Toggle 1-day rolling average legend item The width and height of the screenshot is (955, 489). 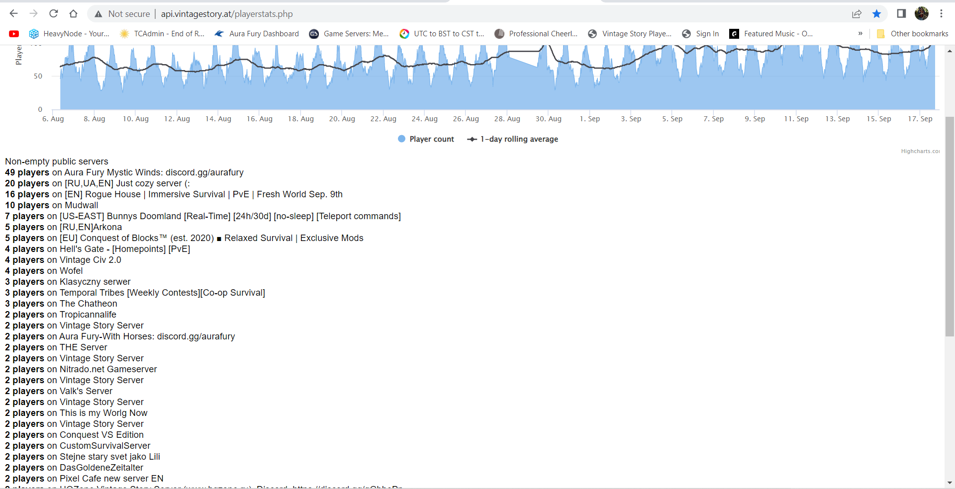click(x=513, y=139)
